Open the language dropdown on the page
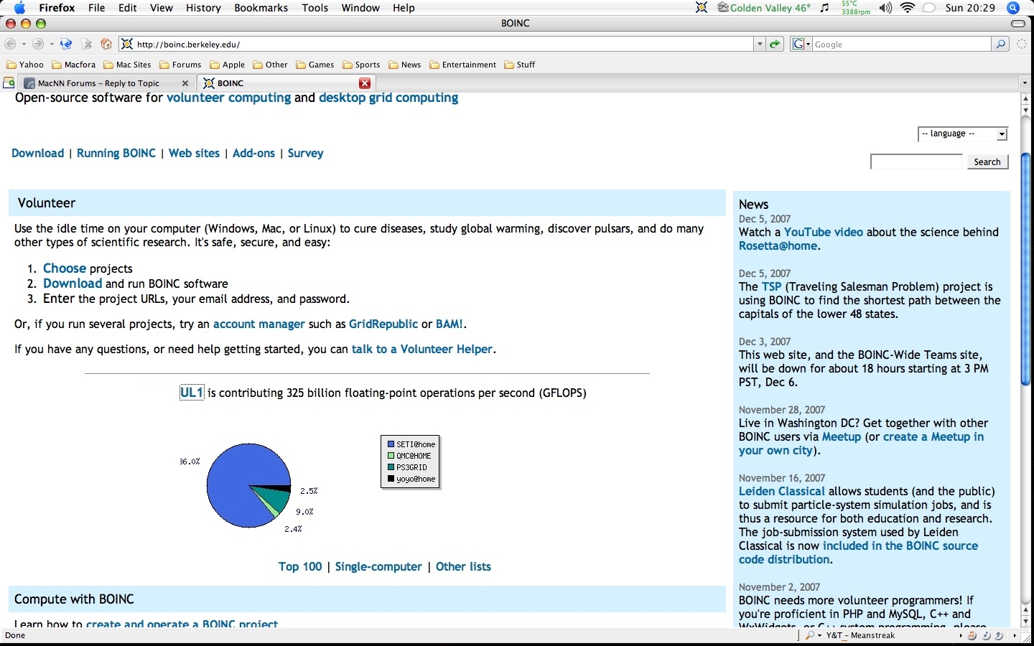The image size is (1034, 646). coord(962,134)
